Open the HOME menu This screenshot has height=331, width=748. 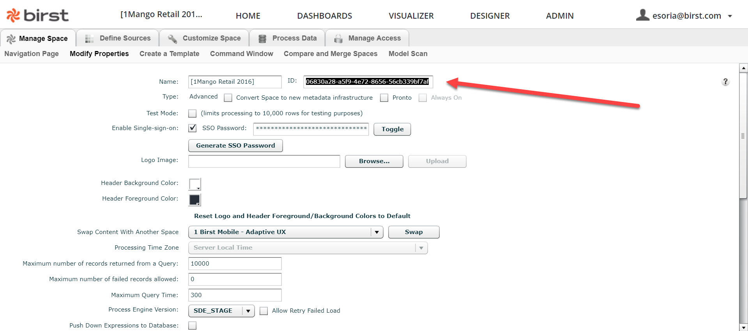[x=248, y=16]
